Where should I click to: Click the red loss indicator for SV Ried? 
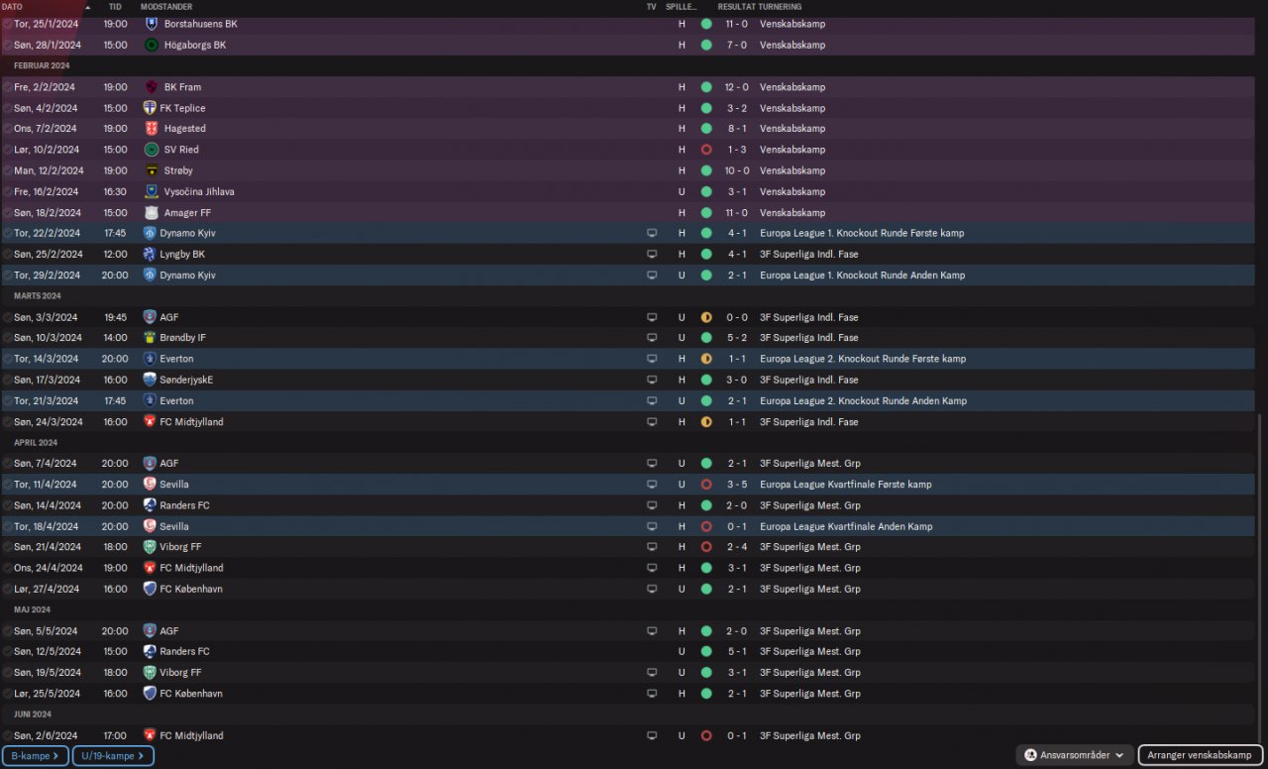tap(706, 150)
